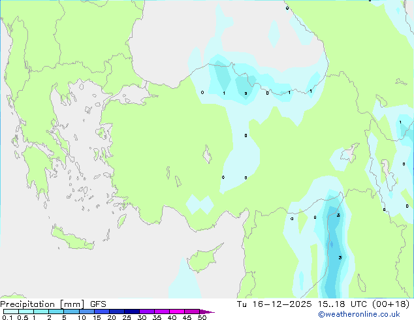Screen dimensions: 414x320
Task: Select the 5–10 mm legend swatch
Action: pos(71,312)
